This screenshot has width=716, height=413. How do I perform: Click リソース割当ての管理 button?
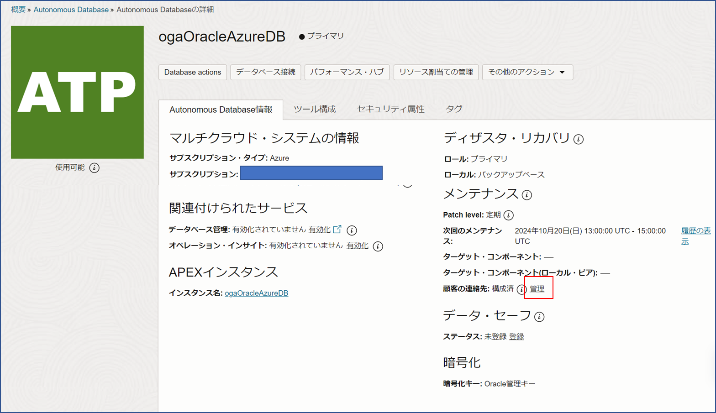[436, 72]
